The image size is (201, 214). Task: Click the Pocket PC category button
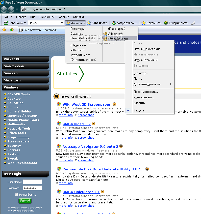(x=26, y=59)
